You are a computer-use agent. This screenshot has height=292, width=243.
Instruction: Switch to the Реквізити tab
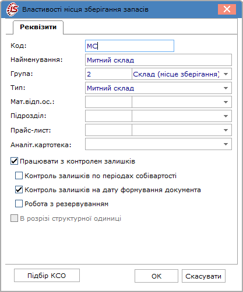coord(38,27)
